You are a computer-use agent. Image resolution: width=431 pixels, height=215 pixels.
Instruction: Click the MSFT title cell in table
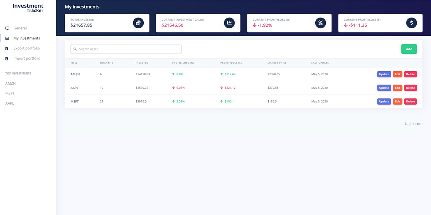point(74,101)
